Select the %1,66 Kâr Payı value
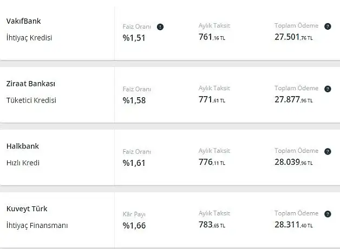 point(134,226)
